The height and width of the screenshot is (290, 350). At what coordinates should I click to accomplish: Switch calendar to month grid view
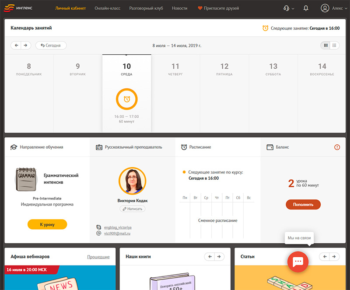[335, 45]
